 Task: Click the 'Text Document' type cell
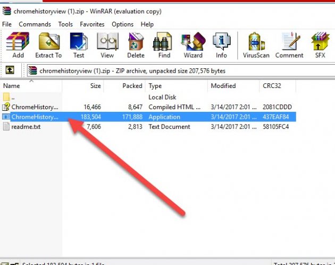coord(169,127)
